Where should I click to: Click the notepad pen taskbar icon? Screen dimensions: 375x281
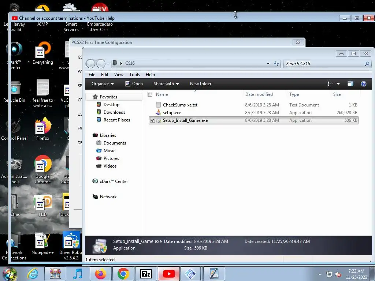[214, 274]
